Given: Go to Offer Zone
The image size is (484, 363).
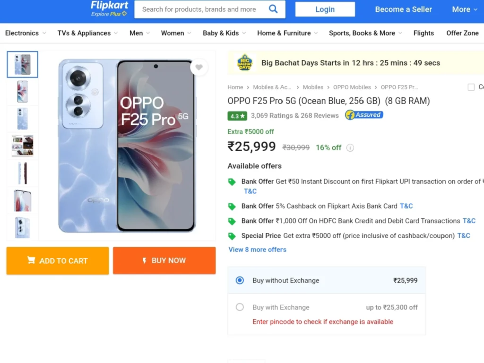Looking at the screenshot, I should tap(462, 33).
